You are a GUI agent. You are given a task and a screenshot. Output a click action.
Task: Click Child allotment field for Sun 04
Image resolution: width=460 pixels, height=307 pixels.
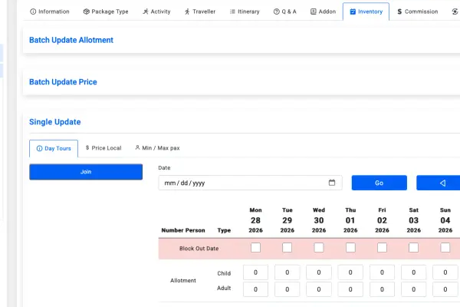(445, 272)
